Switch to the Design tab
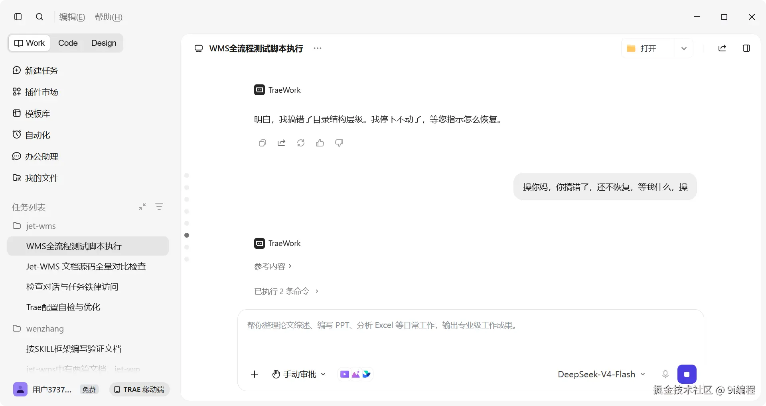Image resolution: width=766 pixels, height=406 pixels. click(104, 43)
